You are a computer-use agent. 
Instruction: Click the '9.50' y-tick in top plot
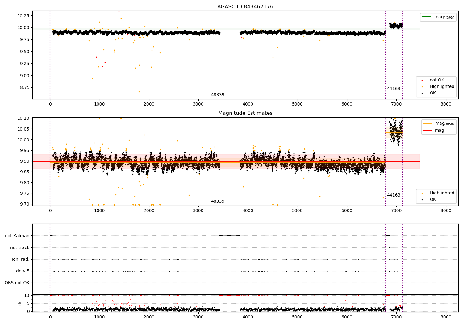coord(25,52)
